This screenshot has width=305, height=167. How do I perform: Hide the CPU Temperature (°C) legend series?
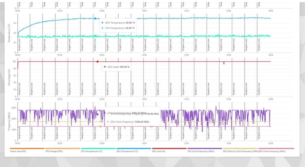pyautogui.click(x=98, y=150)
